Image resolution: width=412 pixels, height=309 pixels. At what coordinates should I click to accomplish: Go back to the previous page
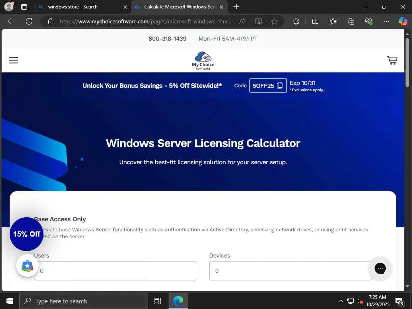coord(11,21)
